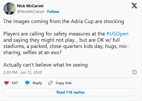
Task: Open the #USOpen hashtag
Action: (117, 34)
